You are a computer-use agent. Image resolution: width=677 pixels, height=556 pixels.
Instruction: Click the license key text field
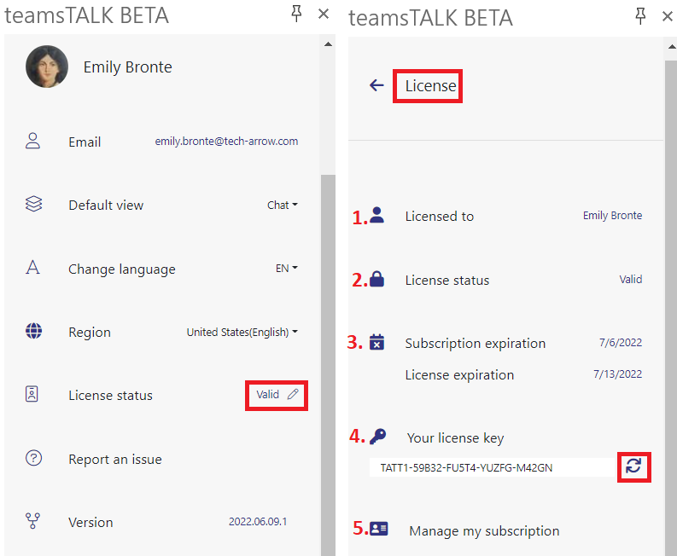click(491, 467)
